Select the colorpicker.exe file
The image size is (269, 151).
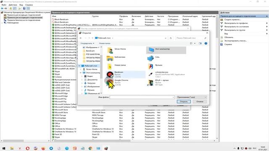click(x=166, y=75)
